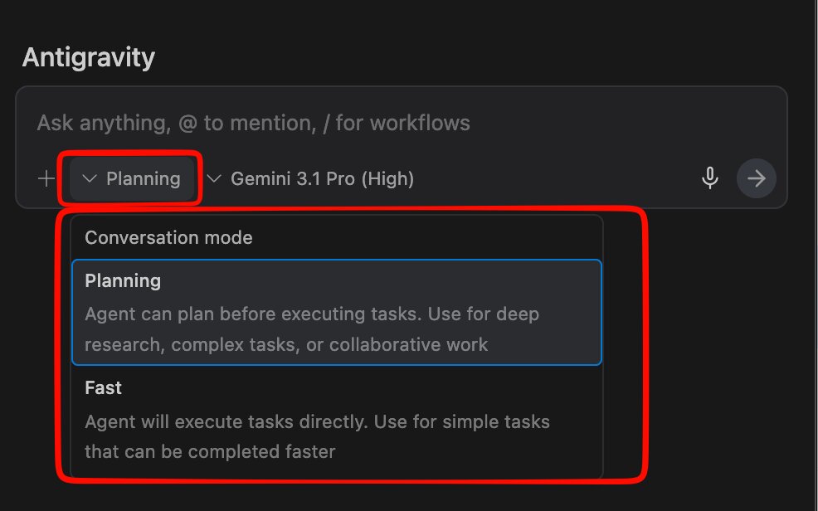The height and width of the screenshot is (511, 818).
Task: Click the chevron beside Gemini 3.1 Pro
Action: (x=214, y=178)
